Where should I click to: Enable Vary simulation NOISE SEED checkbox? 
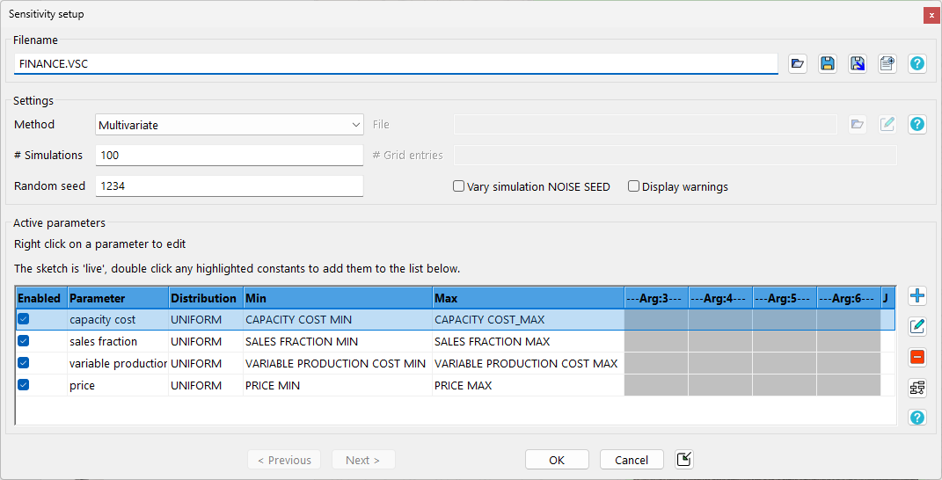click(459, 186)
